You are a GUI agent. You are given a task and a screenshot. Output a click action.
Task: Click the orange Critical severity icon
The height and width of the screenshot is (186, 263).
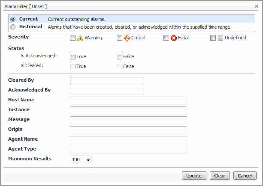coord(127,38)
